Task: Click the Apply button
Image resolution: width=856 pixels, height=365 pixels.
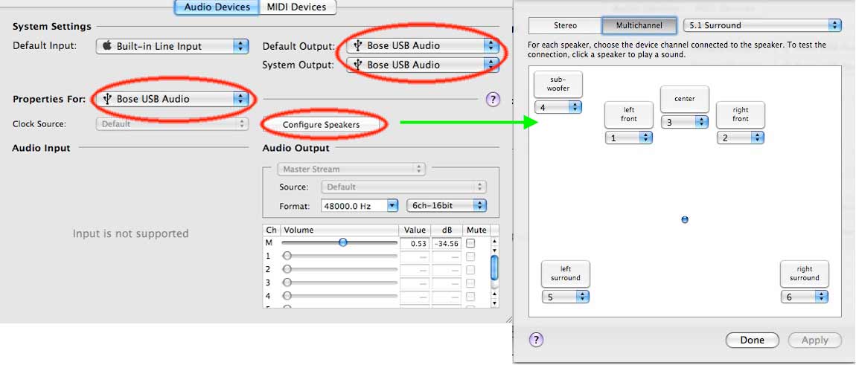Action: (815, 340)
